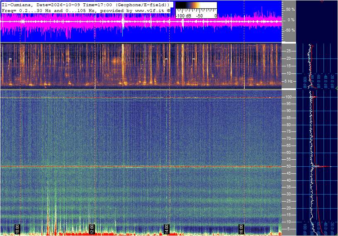This screenshot has width=338, height=236.
Task: Click the 55 label on the E-field frequency axis
Action: pos(289,160)
